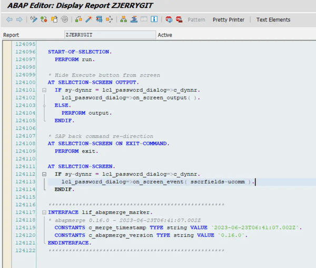Click the ELSE. keyword line
The width and height of the screenshot is (316, 268).
[63, 105]
